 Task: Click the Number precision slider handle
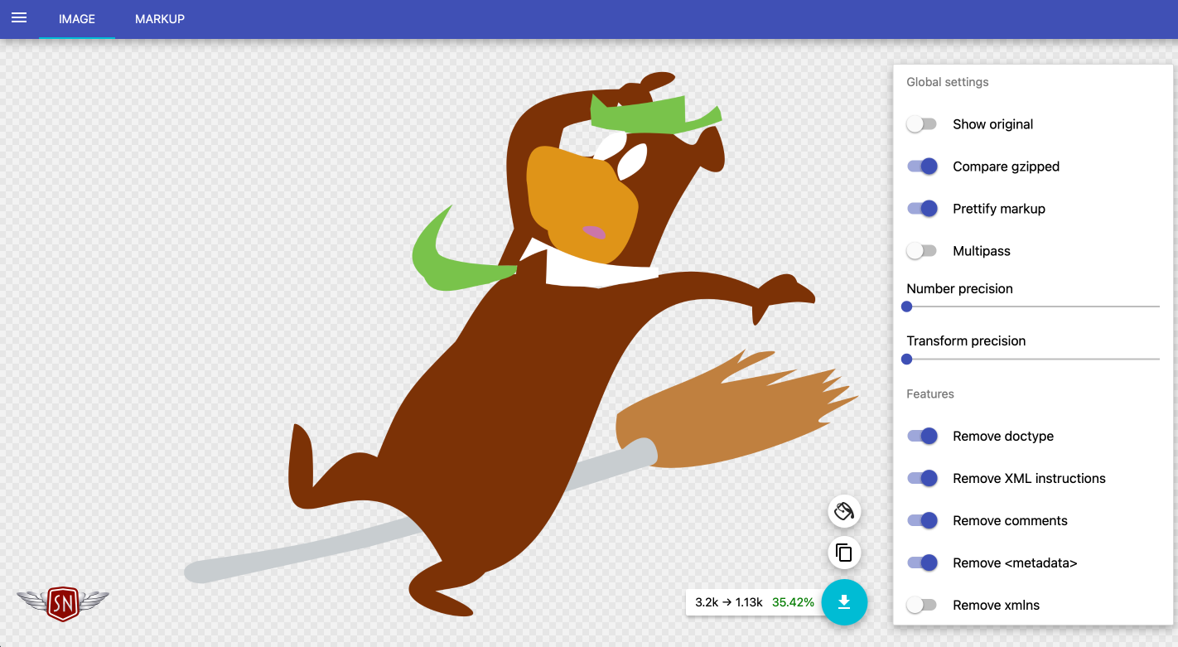pos(907,307)
